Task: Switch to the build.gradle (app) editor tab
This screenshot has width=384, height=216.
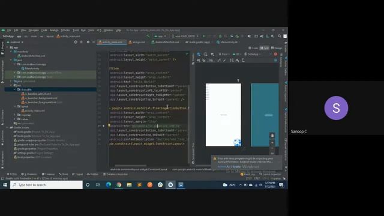Action: tap(198, 42)
